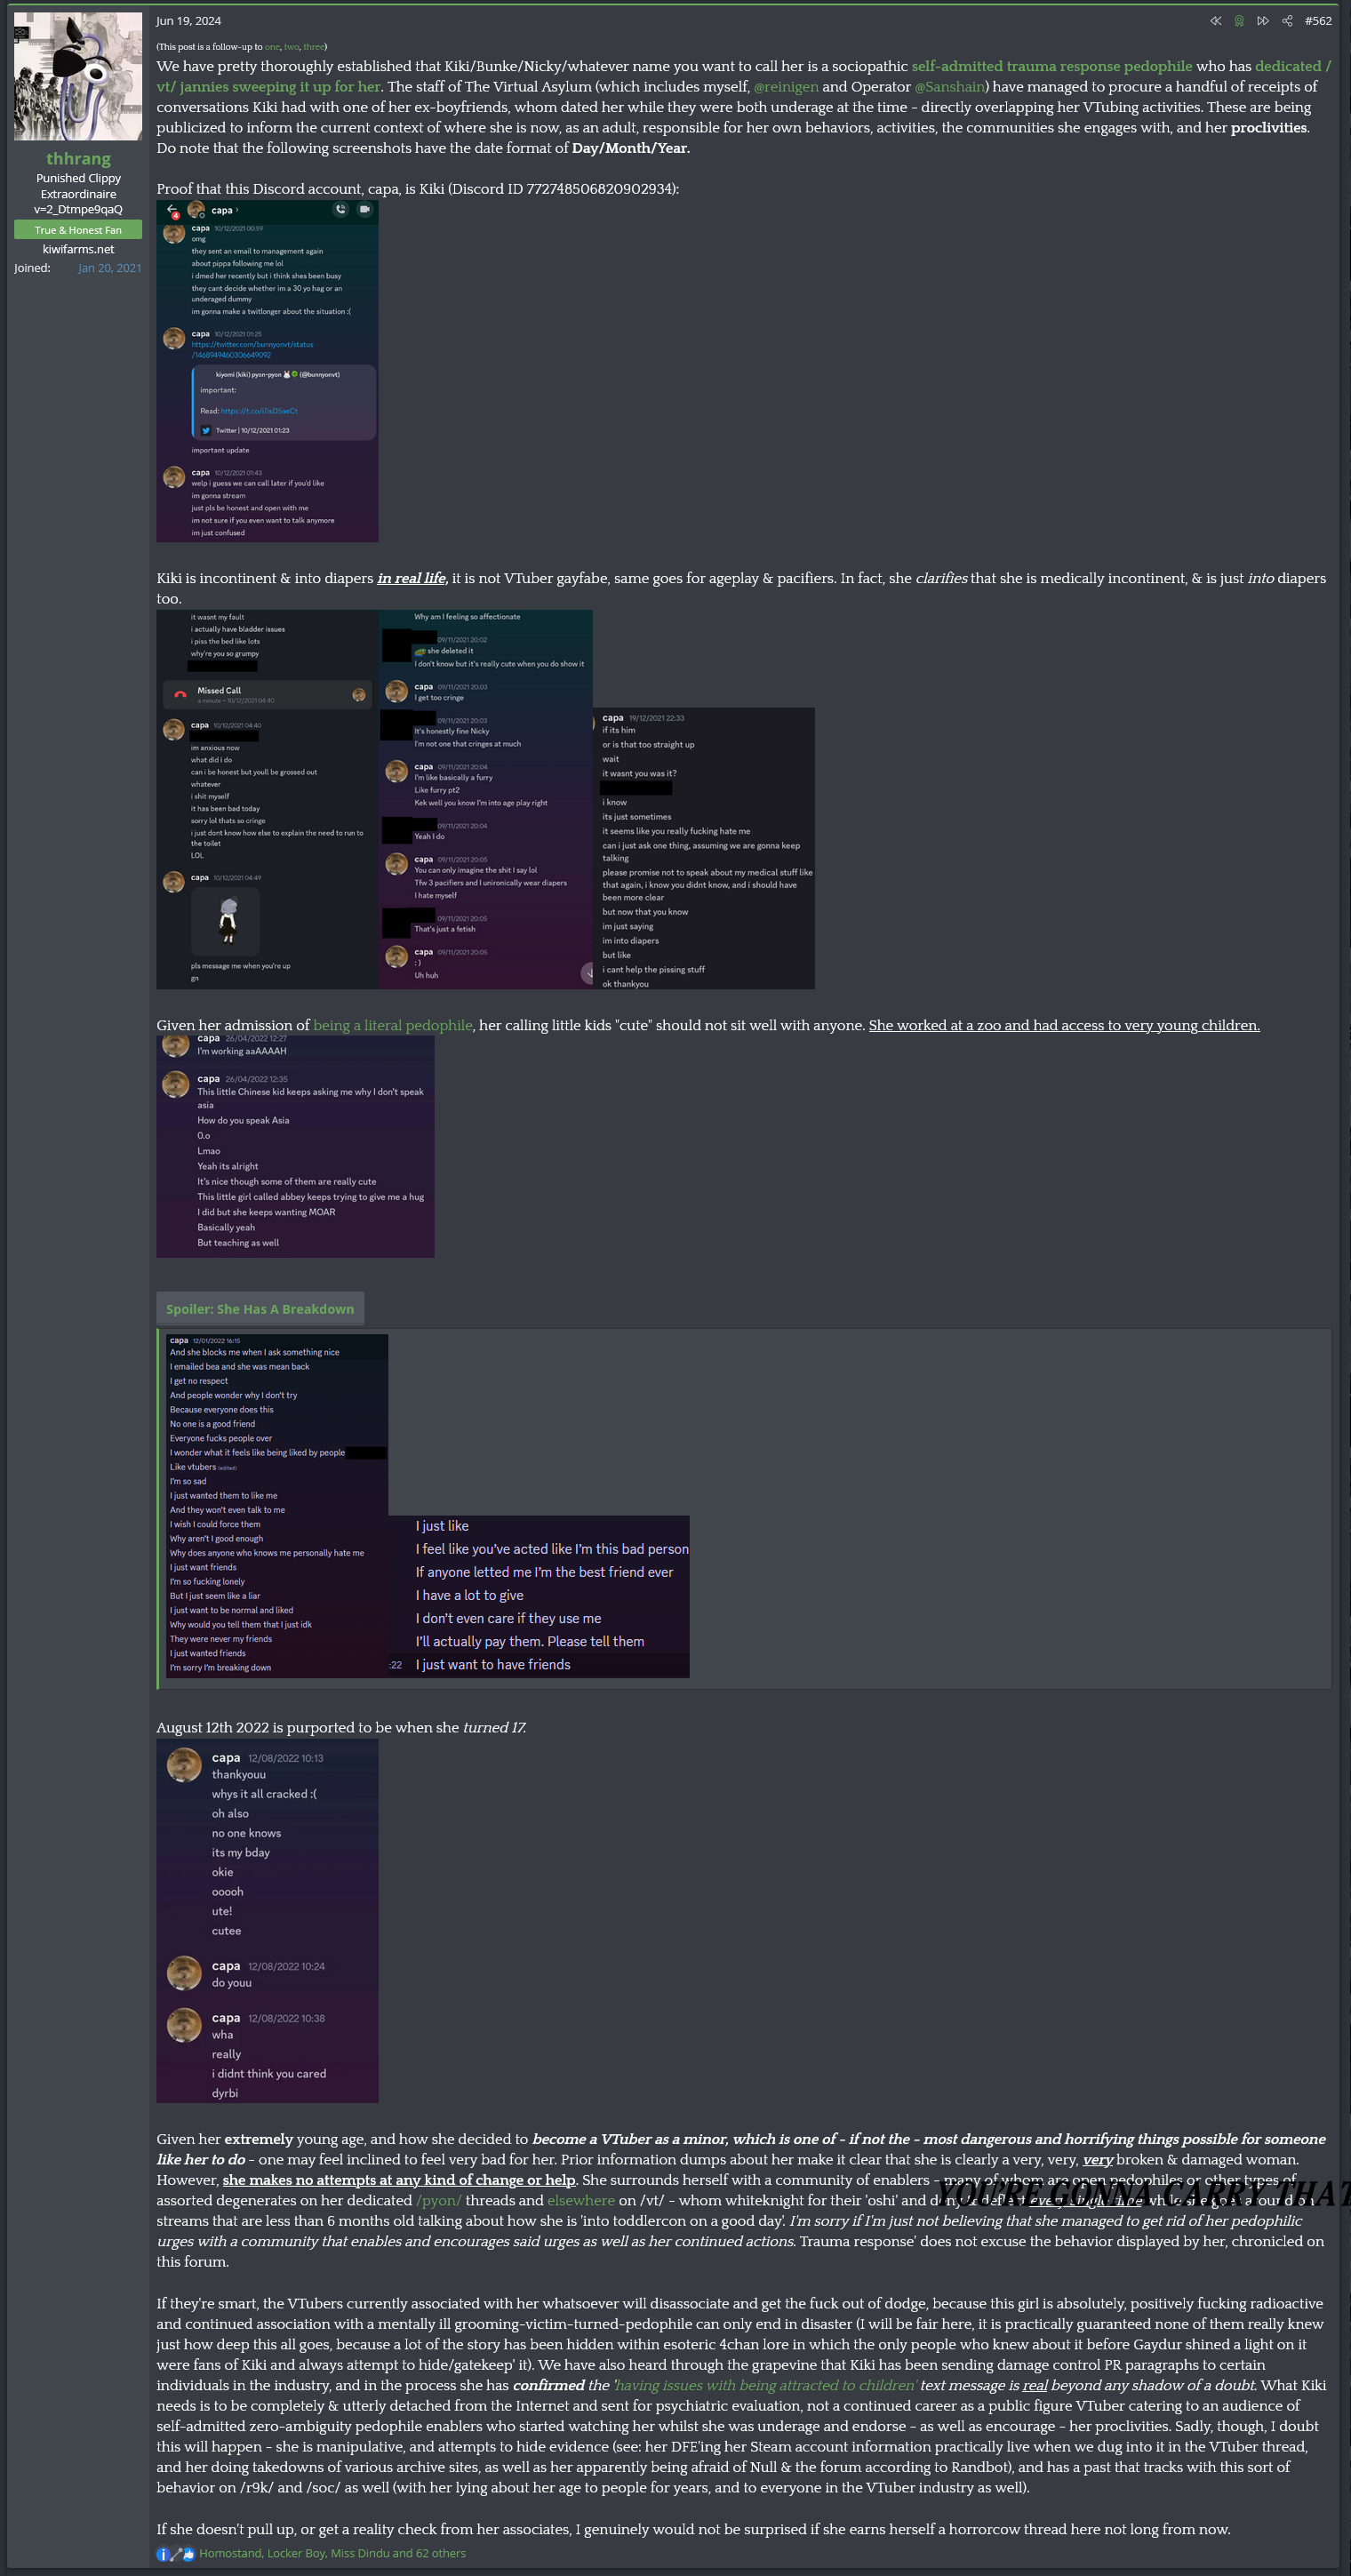Follow the 'one' follow-up link
1351x2576 pixels.
coord(272,47)
